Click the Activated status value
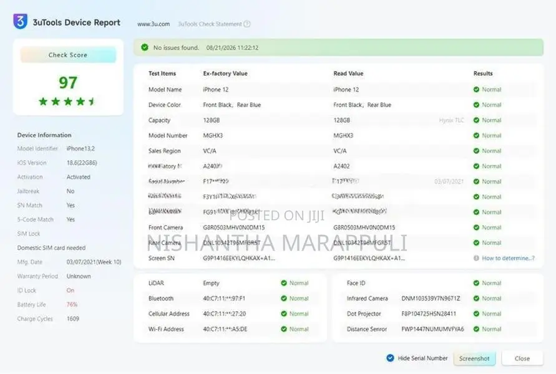556x374 pixels. click(79, 177)
